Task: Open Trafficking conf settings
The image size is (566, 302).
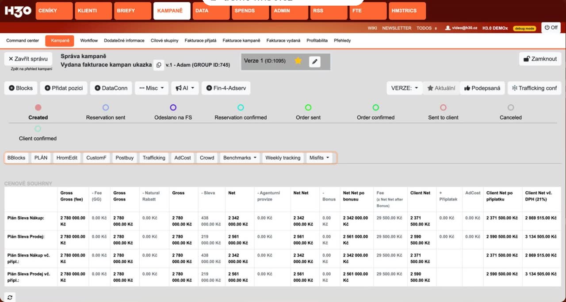Action: pyautogui.click(x=534, y=88)
